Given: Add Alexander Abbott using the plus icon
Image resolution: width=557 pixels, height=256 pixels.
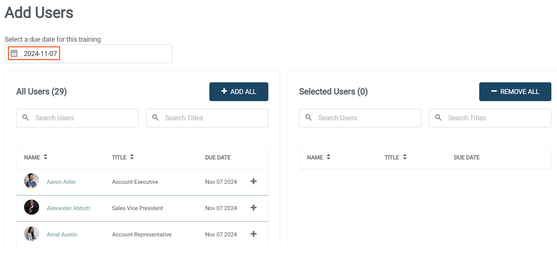Looking at the screenshot, I should tap(254, 208).
